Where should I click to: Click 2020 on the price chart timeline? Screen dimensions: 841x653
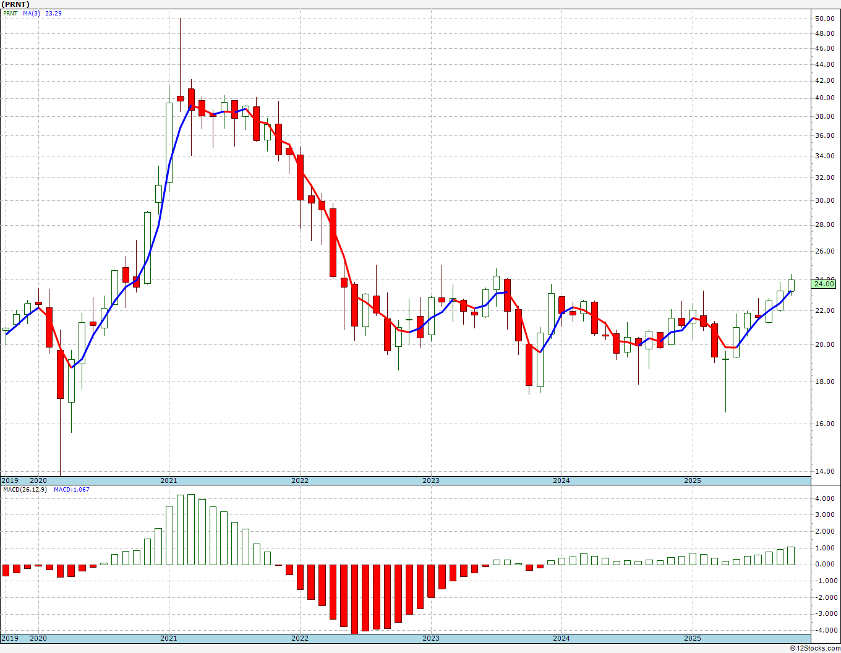(x=38, y=480)
